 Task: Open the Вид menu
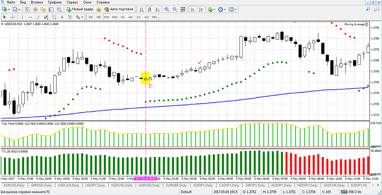[x=23, y=3]
